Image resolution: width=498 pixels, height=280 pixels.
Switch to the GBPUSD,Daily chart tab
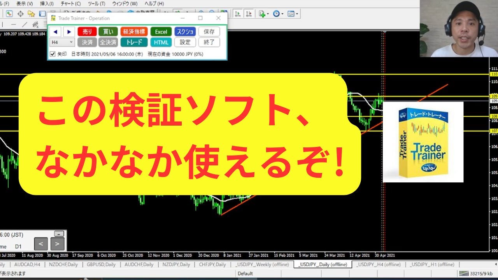101,264
